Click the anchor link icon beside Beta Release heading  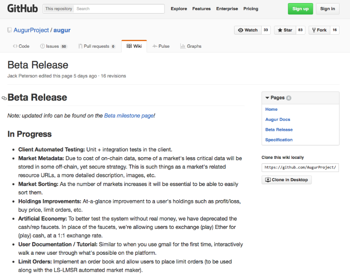4,98
